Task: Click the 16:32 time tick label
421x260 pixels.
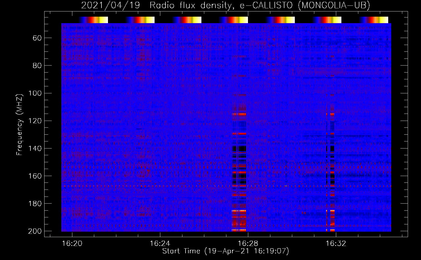Action: [x=336, y=243]
